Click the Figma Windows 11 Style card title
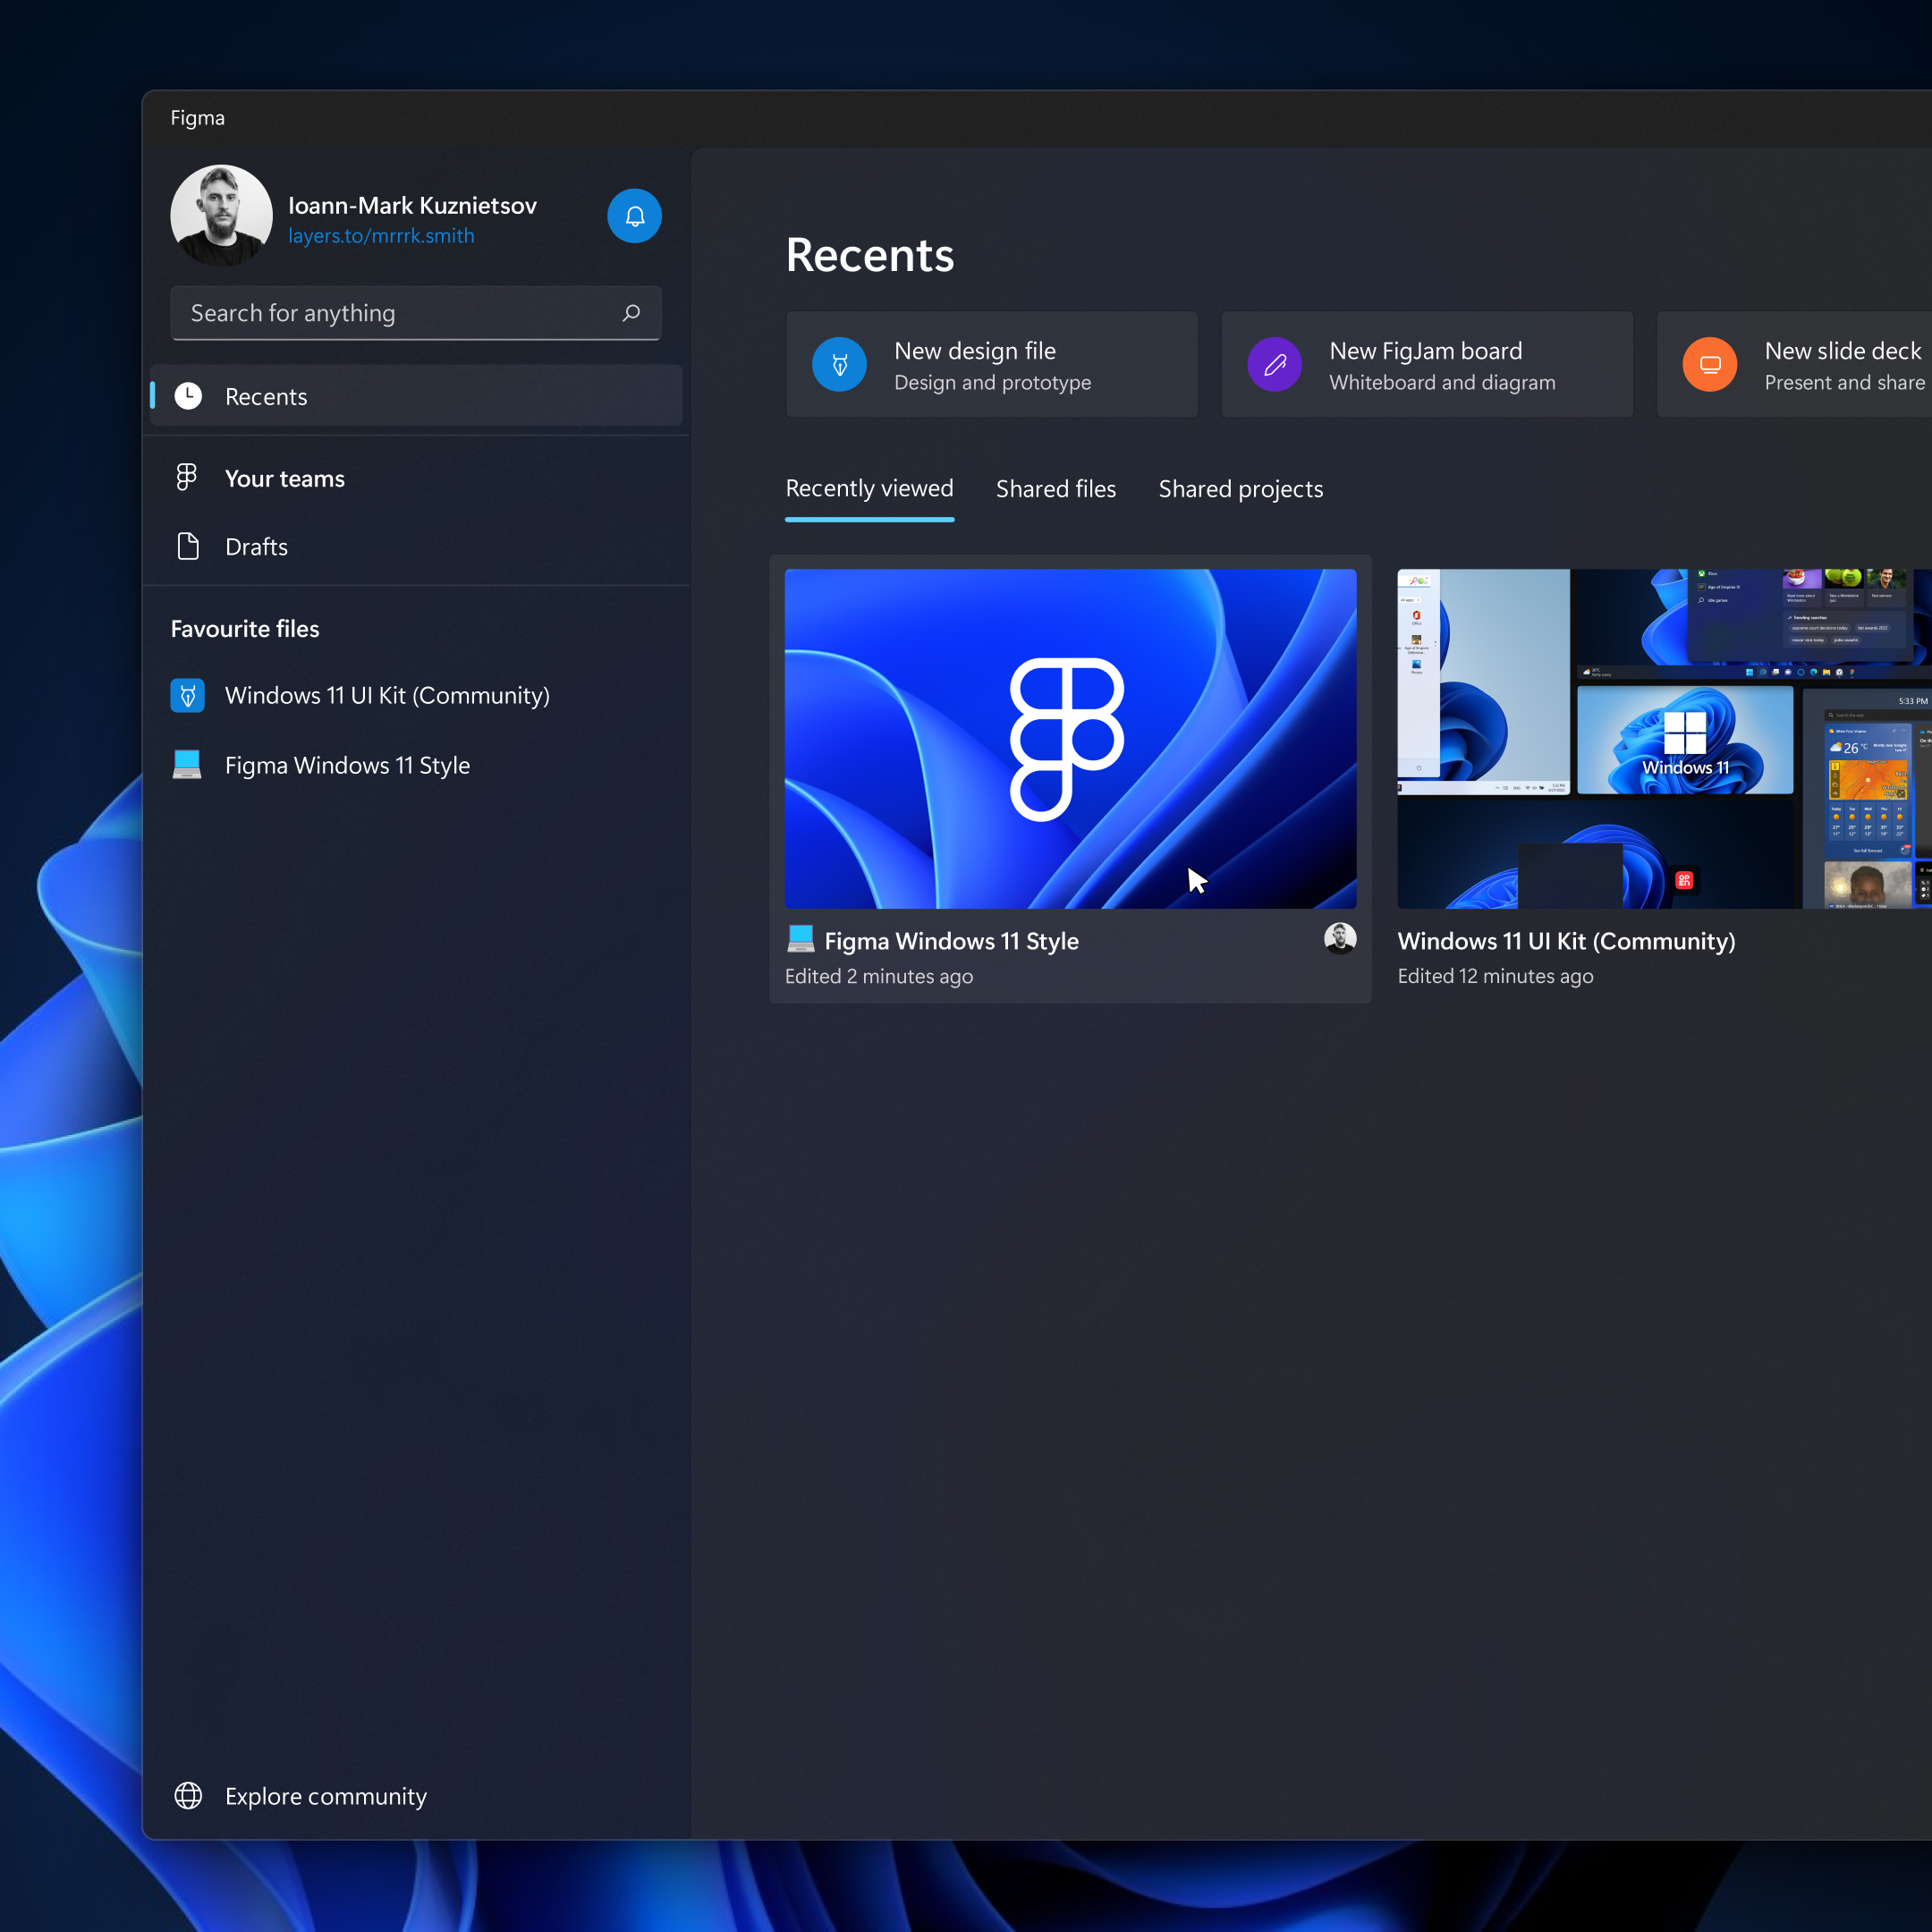Image resolution: width=1932 pixels, height=1932 pixels. click(951, 941)
